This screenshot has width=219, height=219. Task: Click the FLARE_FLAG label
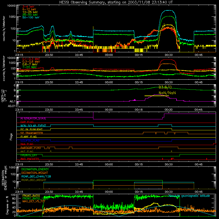click(28, 137)
